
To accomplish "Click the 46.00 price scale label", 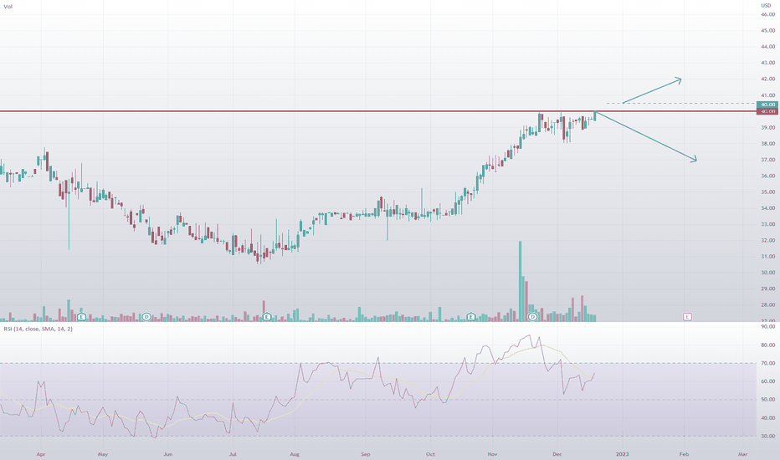I will coord(767,14).
